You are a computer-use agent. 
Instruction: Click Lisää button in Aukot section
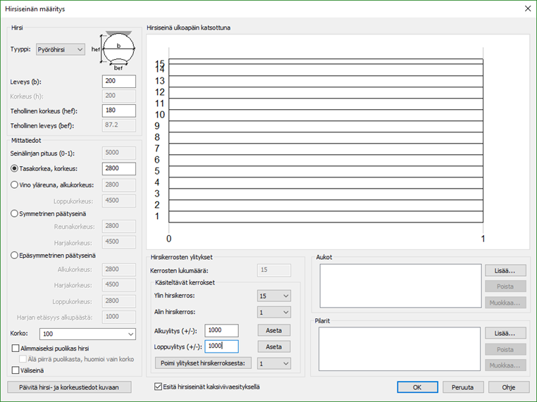pyautogui.click(x=505, y=270)
